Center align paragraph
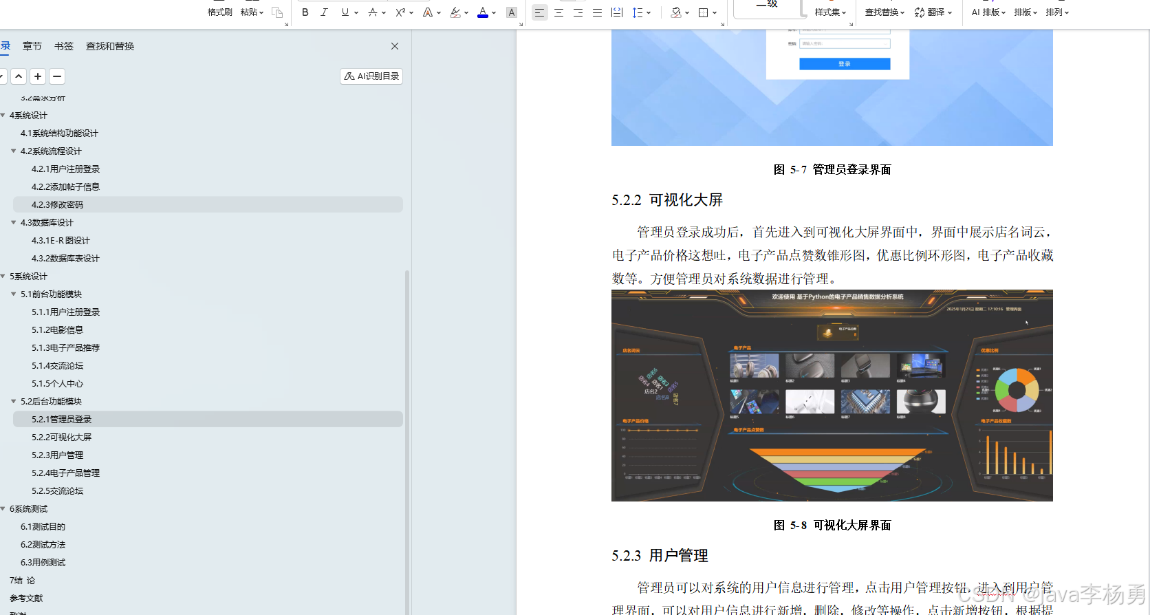Image resolution: width=1150 pixels, height=615 pixels. 559,12
